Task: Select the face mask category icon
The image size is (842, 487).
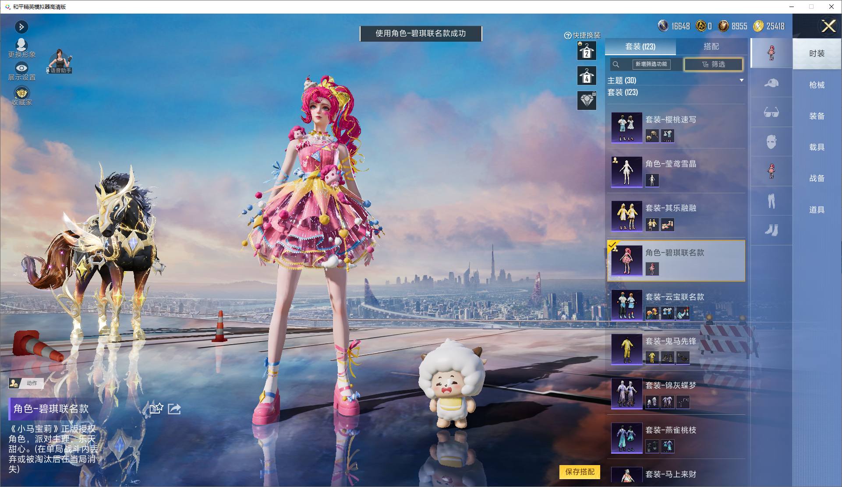Action: (x=771, y=142)
